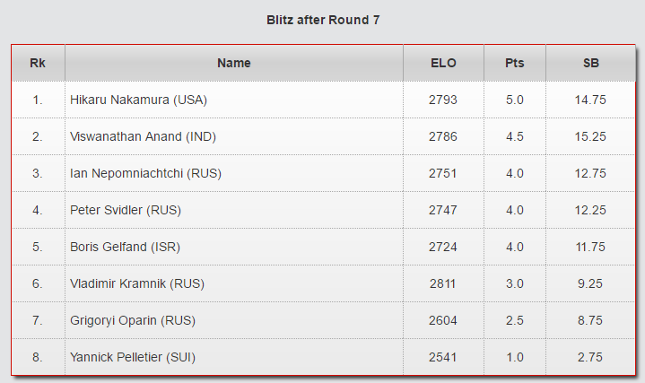The width and height of the screenshot is (645, 383).
Task: Open Viswanathan Anand (IND) entry
Action: pos(143,137)
